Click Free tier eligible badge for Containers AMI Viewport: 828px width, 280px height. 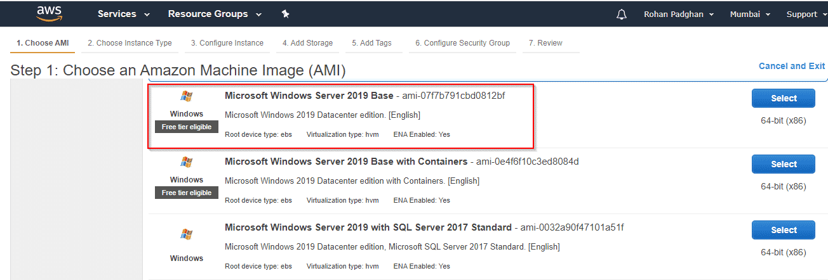click(x=187, y=193)
